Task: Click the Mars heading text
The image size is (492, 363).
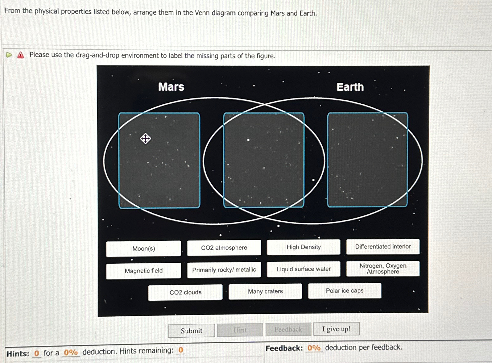Action: click(171, 87)
